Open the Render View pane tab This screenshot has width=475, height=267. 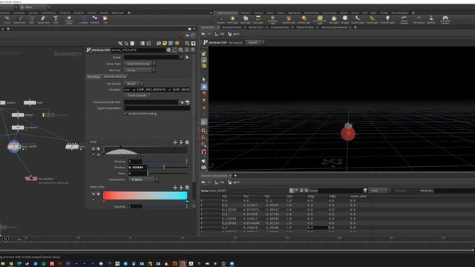pos(255,27)
